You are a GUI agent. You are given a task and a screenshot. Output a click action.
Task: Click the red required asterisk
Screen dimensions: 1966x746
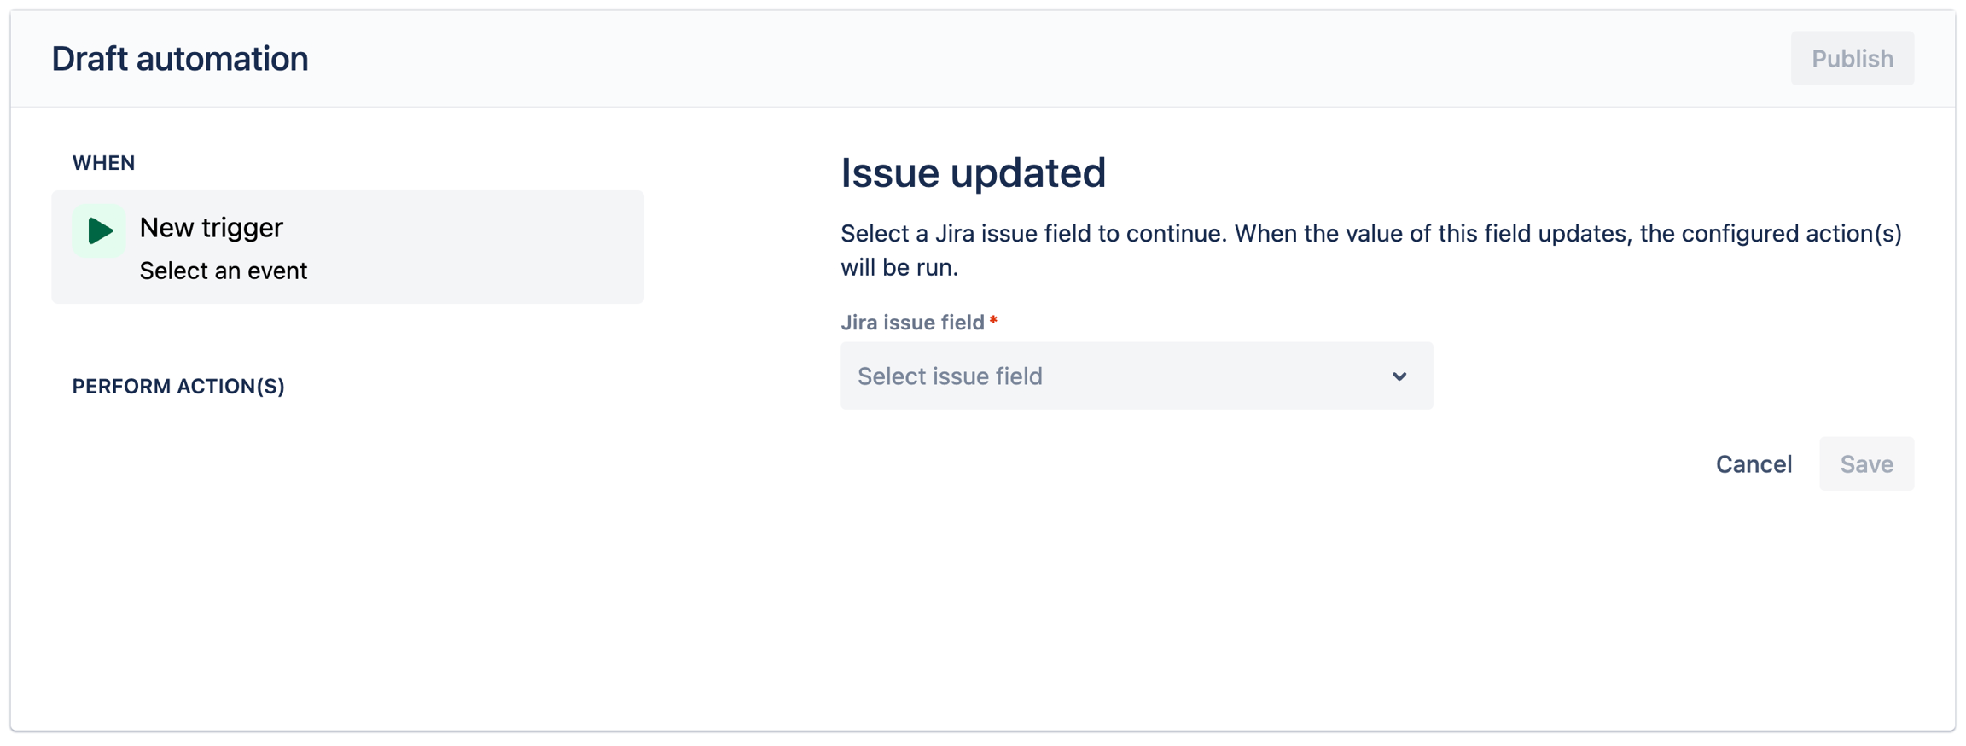(993, 321)
